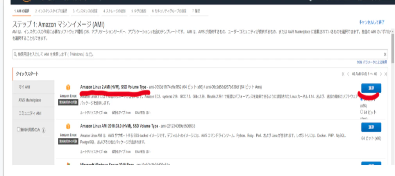This screenshot has height=176, width=395.
Task: Click the Amazon Linux 2 AMI (HVM) title
Action: [113, 87]
